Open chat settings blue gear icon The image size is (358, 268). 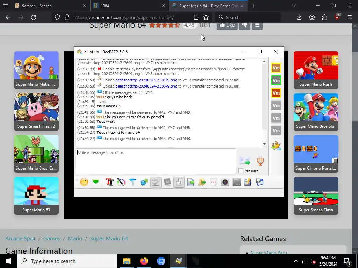click(144, 182)
